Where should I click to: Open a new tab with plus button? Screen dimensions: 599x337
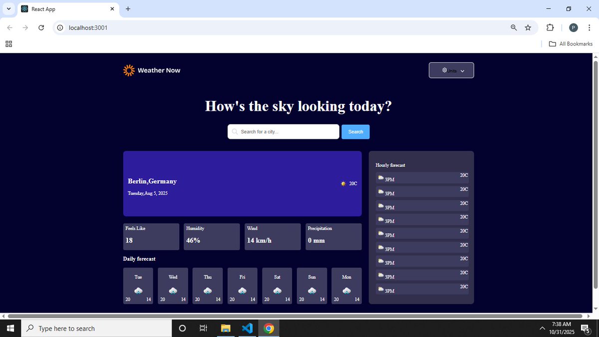tap(128, 9)
